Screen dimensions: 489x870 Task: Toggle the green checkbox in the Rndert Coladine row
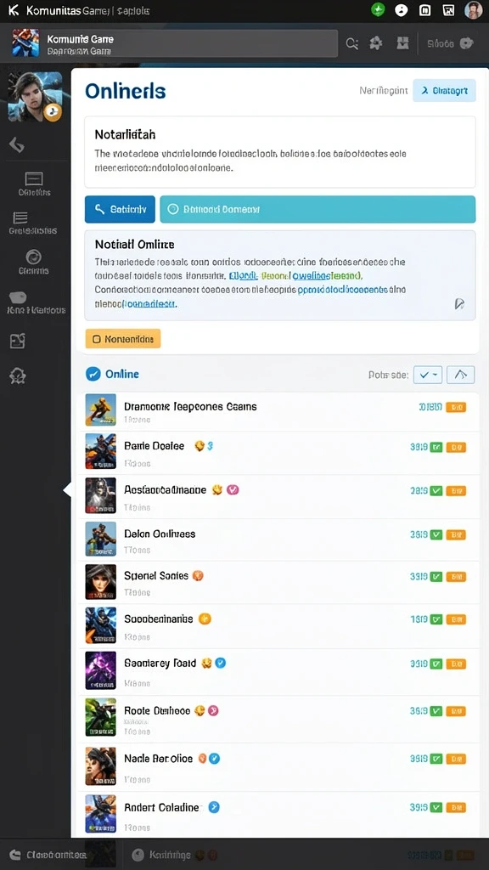click(x=436, y=808)
